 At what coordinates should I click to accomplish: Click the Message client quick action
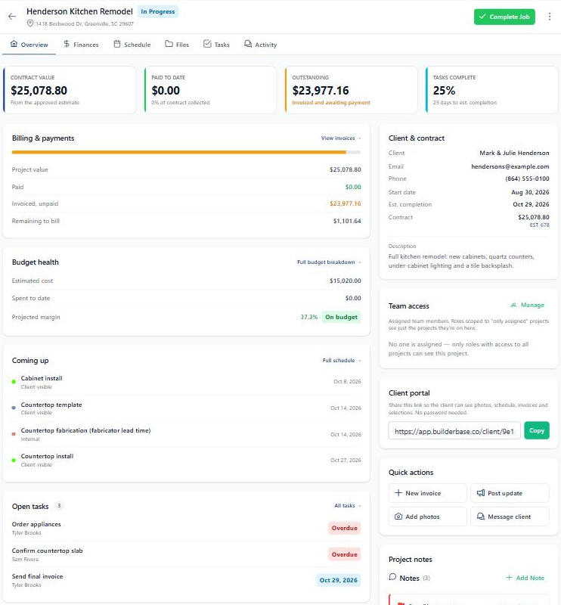[x=510, y=517]
